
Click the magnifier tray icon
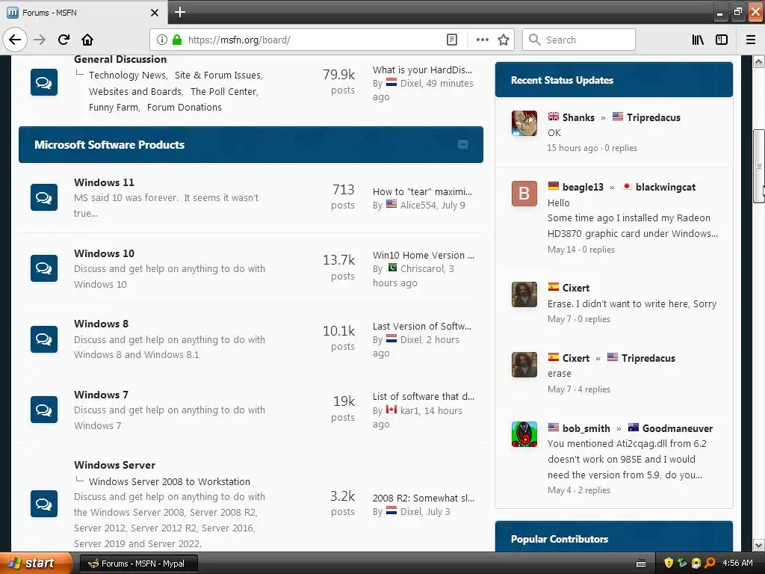coord(710,563)
